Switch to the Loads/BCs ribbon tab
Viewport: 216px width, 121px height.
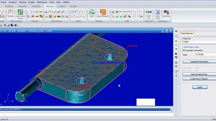pos(36,6)
